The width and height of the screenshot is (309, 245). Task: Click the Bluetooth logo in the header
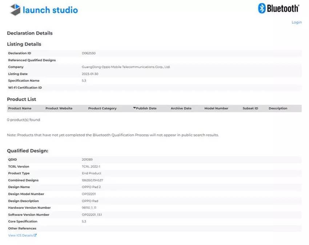(x=278, y=8)
